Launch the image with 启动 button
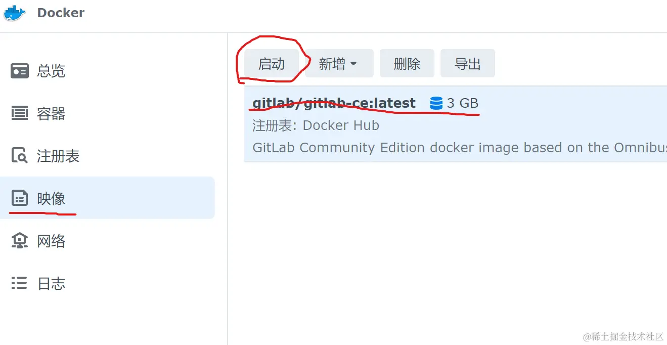Image resolution: width=667 pixels, height=345 pixels. point(272,63)
